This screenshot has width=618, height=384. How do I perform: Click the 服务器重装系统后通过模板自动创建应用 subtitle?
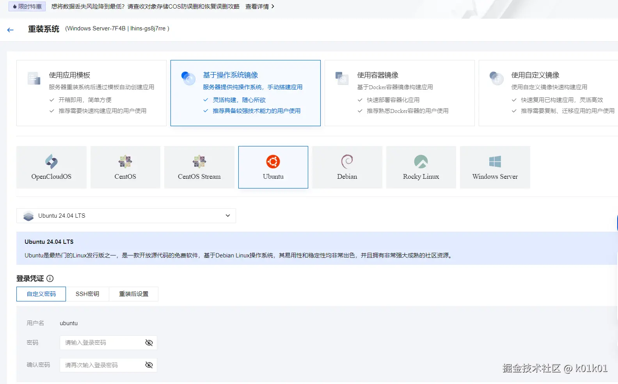click(x=101, y=87)
